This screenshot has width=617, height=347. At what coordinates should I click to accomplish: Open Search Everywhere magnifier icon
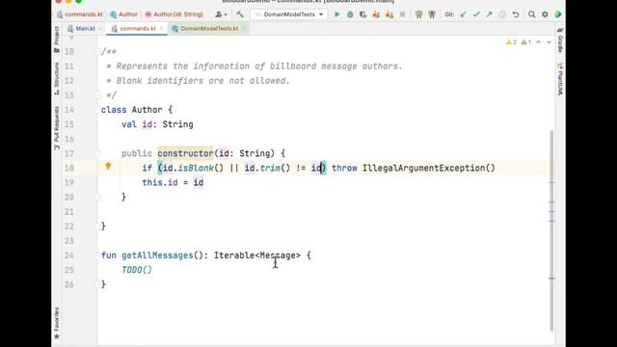tap(531, 14)
